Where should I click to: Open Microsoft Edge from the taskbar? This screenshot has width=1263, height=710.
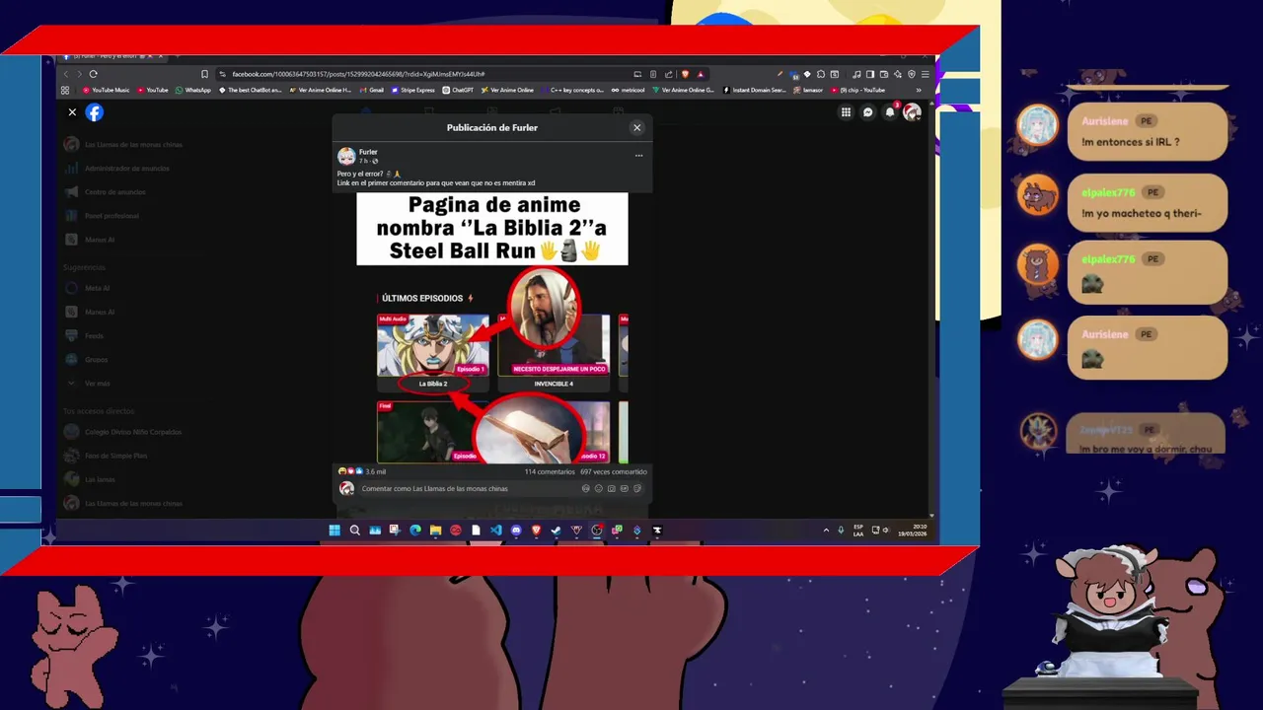coord(415,531)
